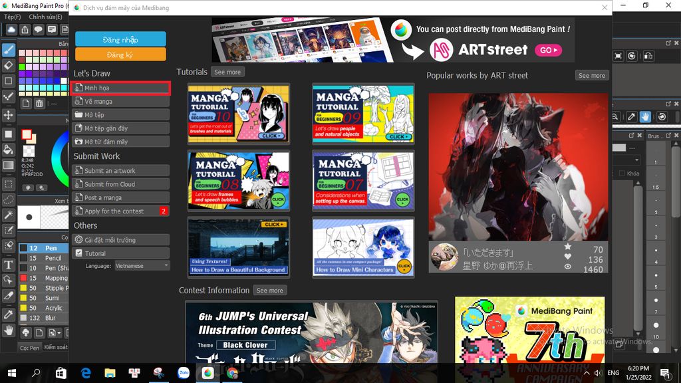
Task: Switch to the Cọ: Pen tab
Action: point(29,347)
